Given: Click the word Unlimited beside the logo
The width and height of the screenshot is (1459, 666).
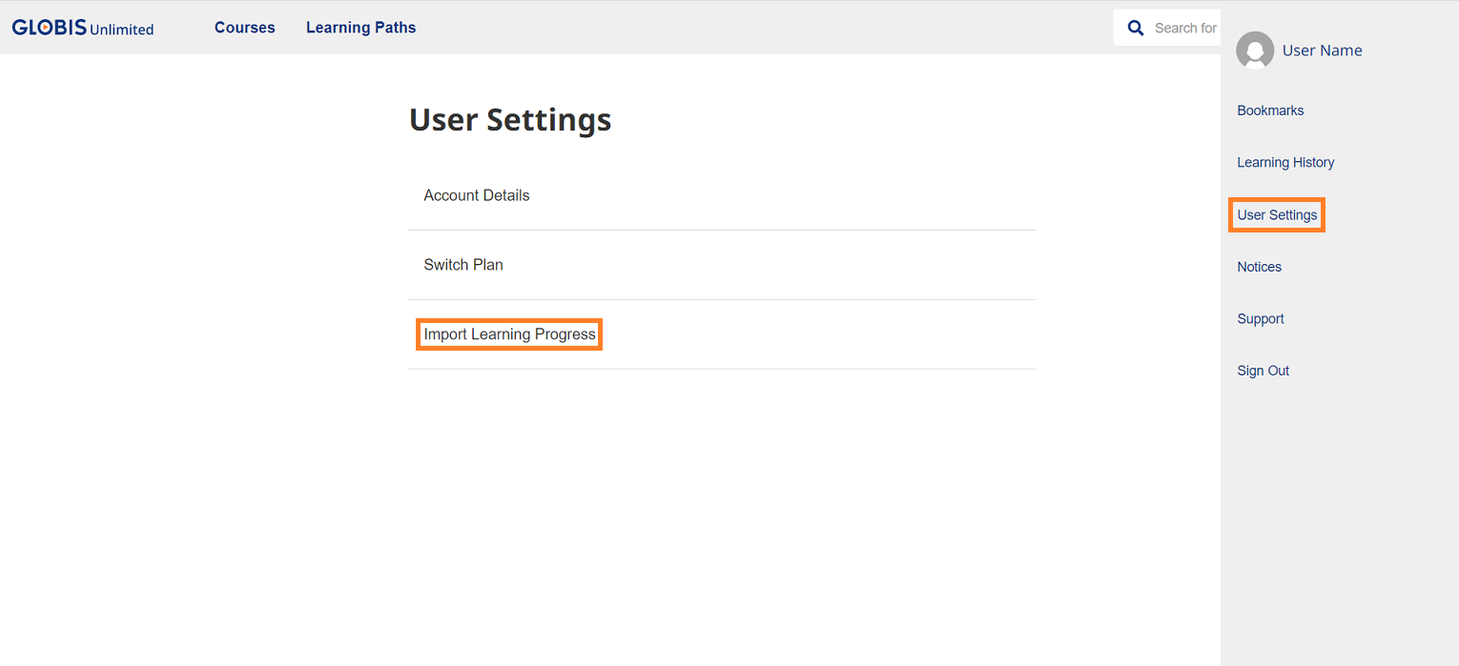Looking at the screenshot, I should (x=121, y=30).
